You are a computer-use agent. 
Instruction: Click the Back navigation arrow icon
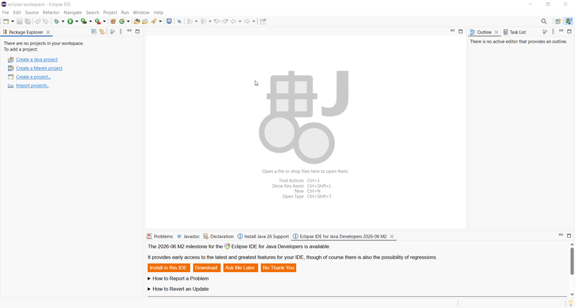(x=234, y=22)
